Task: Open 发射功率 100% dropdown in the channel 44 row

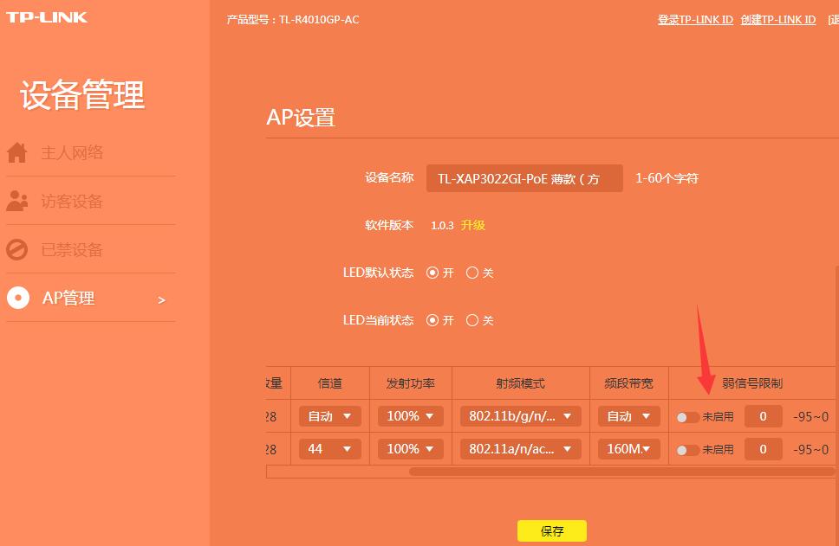Action: (411, 449)
